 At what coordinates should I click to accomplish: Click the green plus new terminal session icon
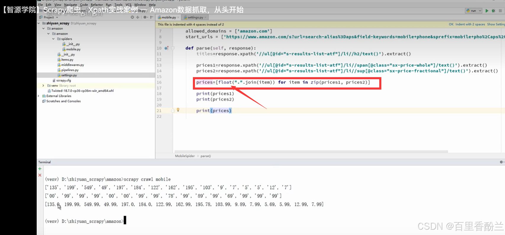pos(40,169)
